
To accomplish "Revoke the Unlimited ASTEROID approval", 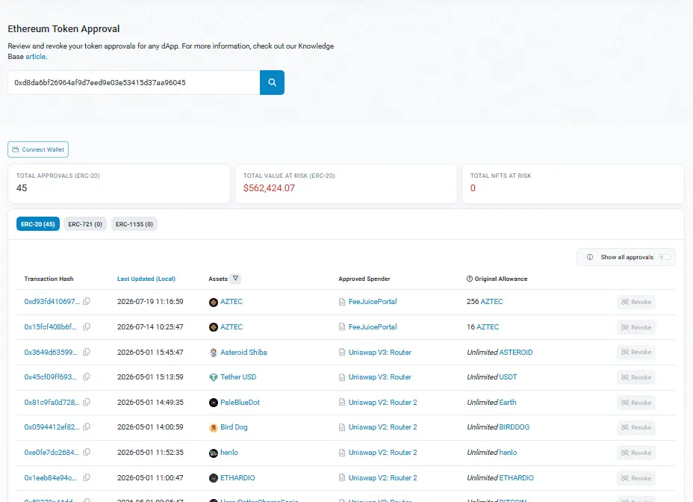I will point(636,352).
